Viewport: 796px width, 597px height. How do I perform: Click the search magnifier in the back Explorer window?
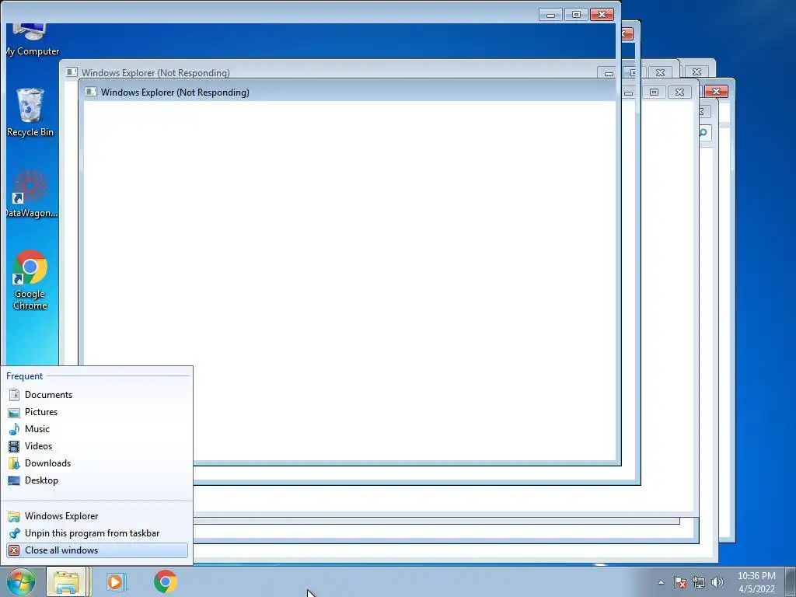click(703, 133)
